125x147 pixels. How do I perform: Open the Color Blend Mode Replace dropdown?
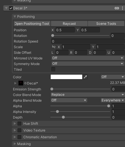(x=88, y=95)
